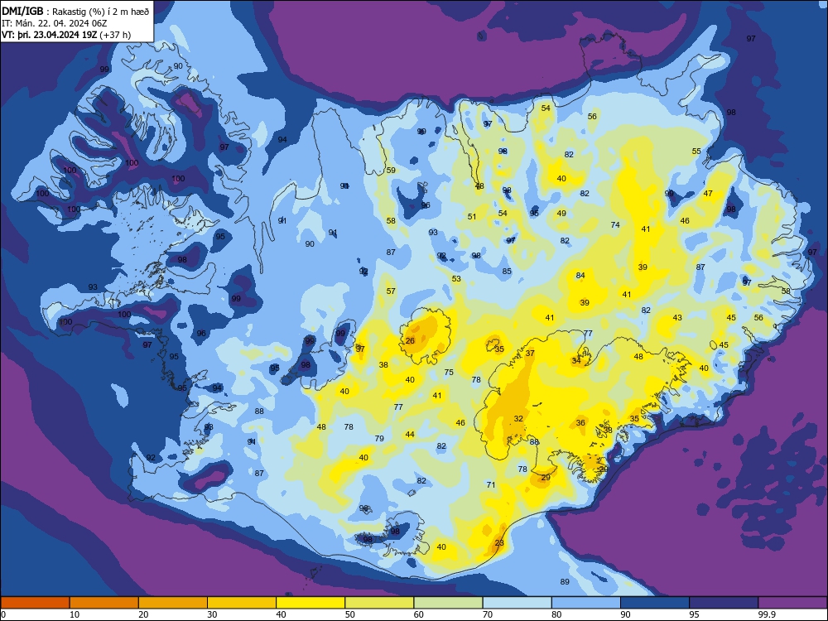
Task: Click the bright yellow 40–50 legend swatch
Action: click(310, 603)
